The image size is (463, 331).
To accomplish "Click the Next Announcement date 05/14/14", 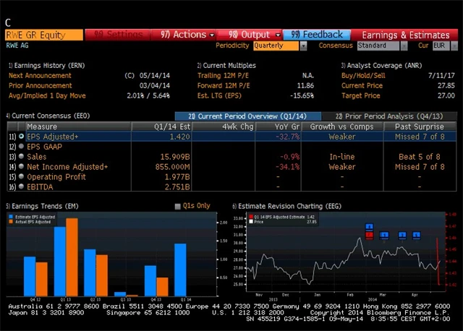I will pos(154,75).
